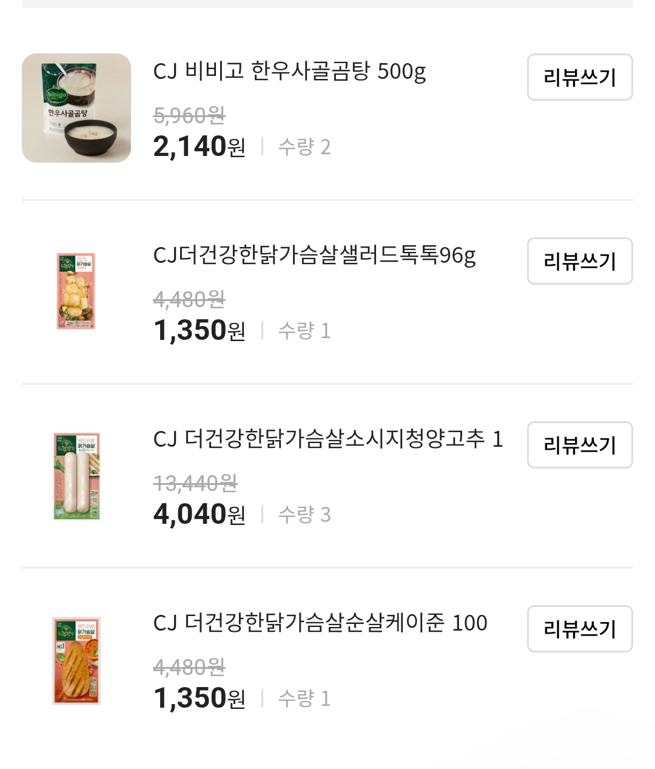Tap 리뷰쓰기 next to 소시지청양고추
Image resolution: width=655 pixels, height=769 pixels.
click(x=579, y=445)
